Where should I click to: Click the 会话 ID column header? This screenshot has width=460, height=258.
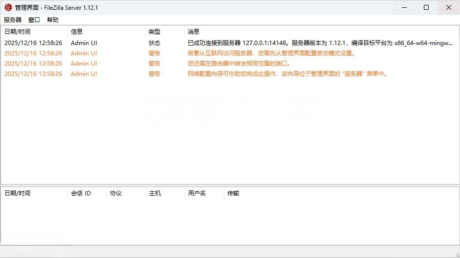coord(87,193)
